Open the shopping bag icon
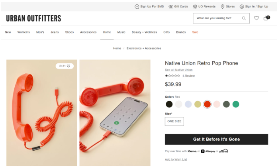Viewport: 278px width, 167px height. tap(266, 18)
